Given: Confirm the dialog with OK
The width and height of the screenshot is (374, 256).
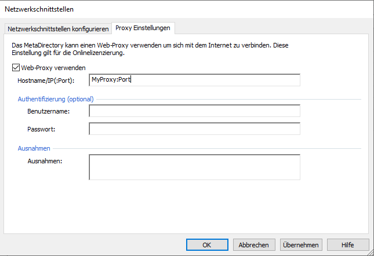Looking at the screenshot, I should point(207,244).
